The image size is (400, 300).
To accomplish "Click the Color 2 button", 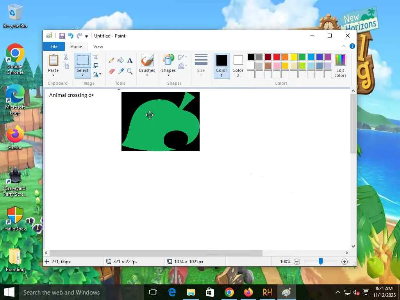I will tap(238, 65).
